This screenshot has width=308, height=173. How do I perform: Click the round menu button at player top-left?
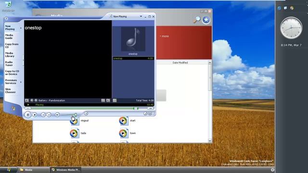(x=6, y=19)
